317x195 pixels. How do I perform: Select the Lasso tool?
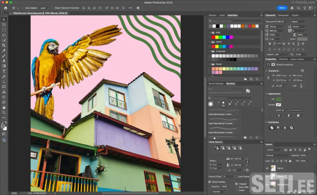[4, 35]
